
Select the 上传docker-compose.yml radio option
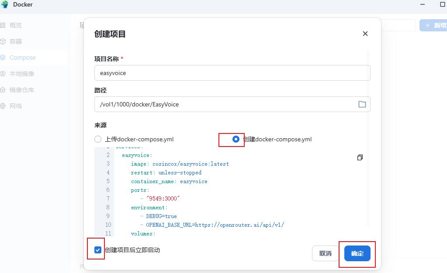(x=98, y=139)
